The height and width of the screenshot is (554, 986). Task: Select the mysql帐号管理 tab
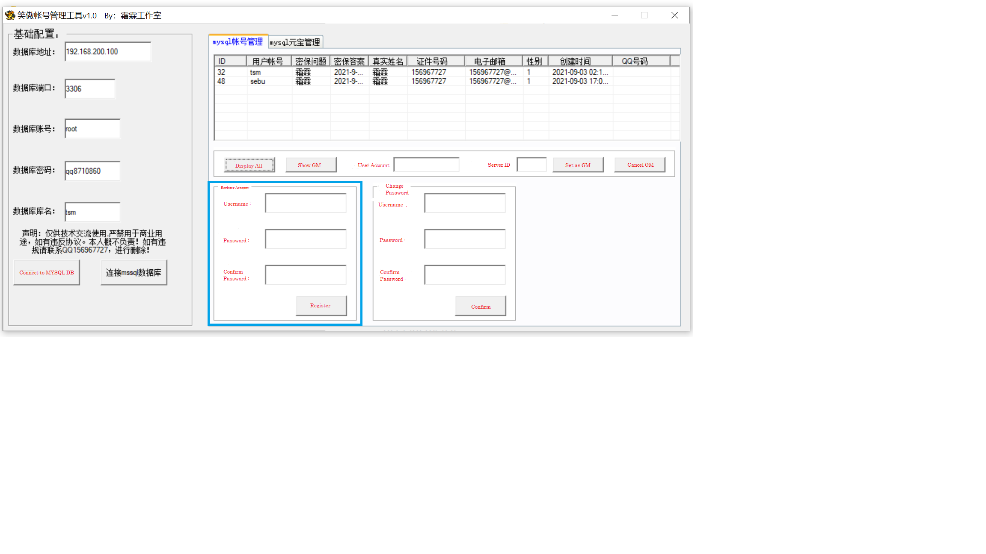click(238, 42)
